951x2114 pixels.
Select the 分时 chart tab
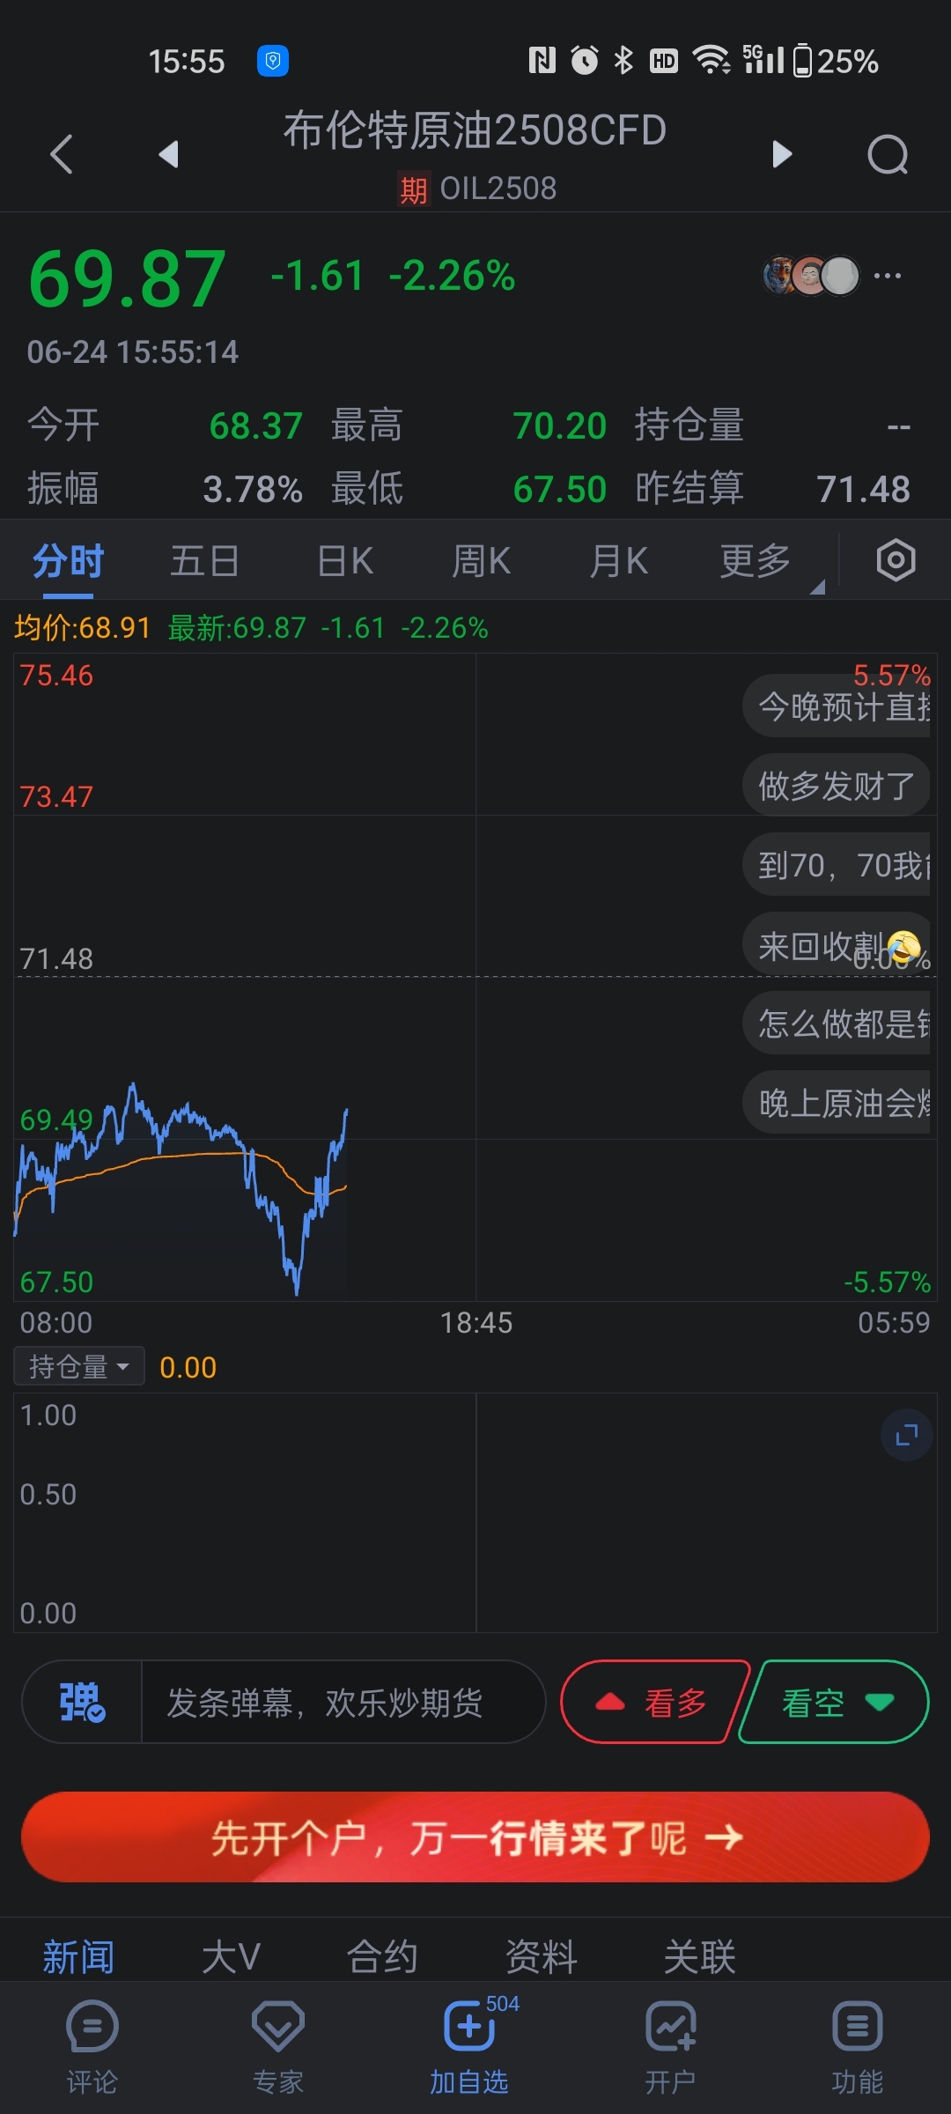[68, 560]
